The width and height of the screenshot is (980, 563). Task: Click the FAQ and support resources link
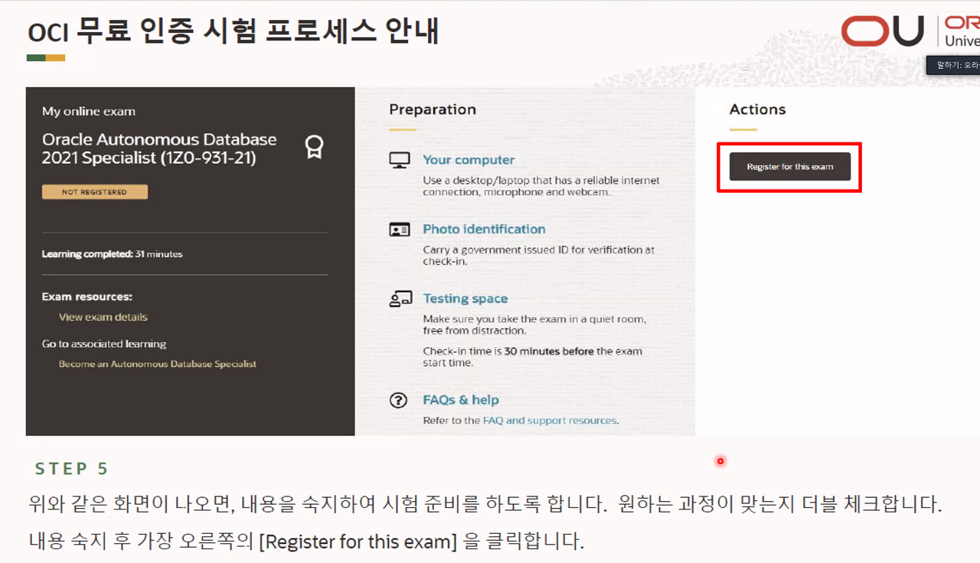click(x=550, y=421)
